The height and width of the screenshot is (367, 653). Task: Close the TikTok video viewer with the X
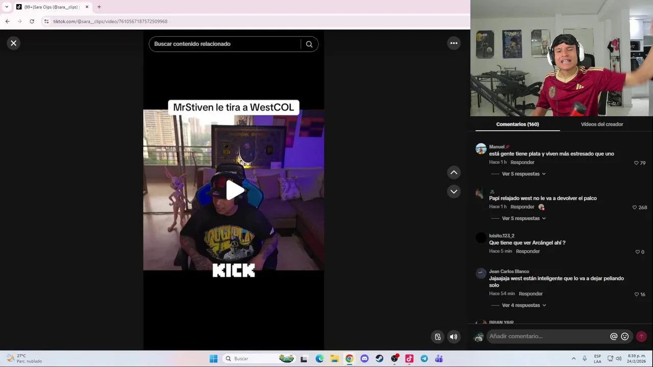pos(14,43)
